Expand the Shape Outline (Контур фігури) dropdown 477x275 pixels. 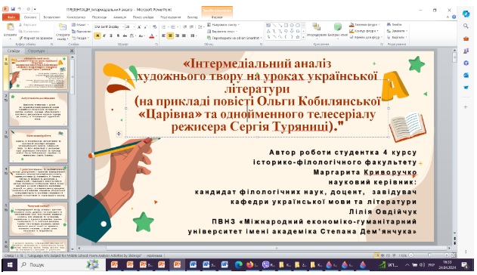(364, 31)
